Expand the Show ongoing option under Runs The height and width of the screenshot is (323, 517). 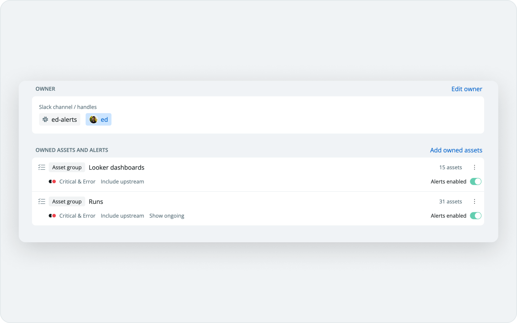167,215
